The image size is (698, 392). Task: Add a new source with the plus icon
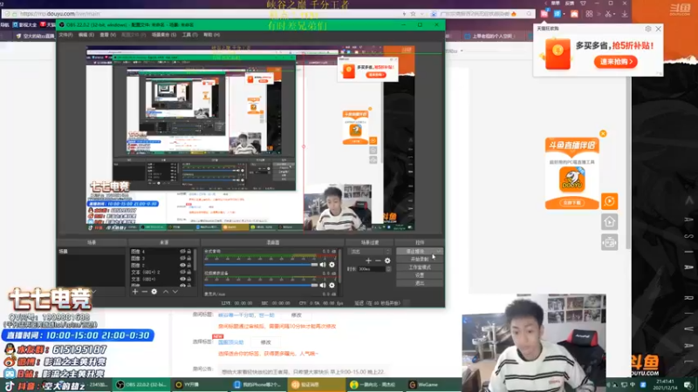click(135, 292)
